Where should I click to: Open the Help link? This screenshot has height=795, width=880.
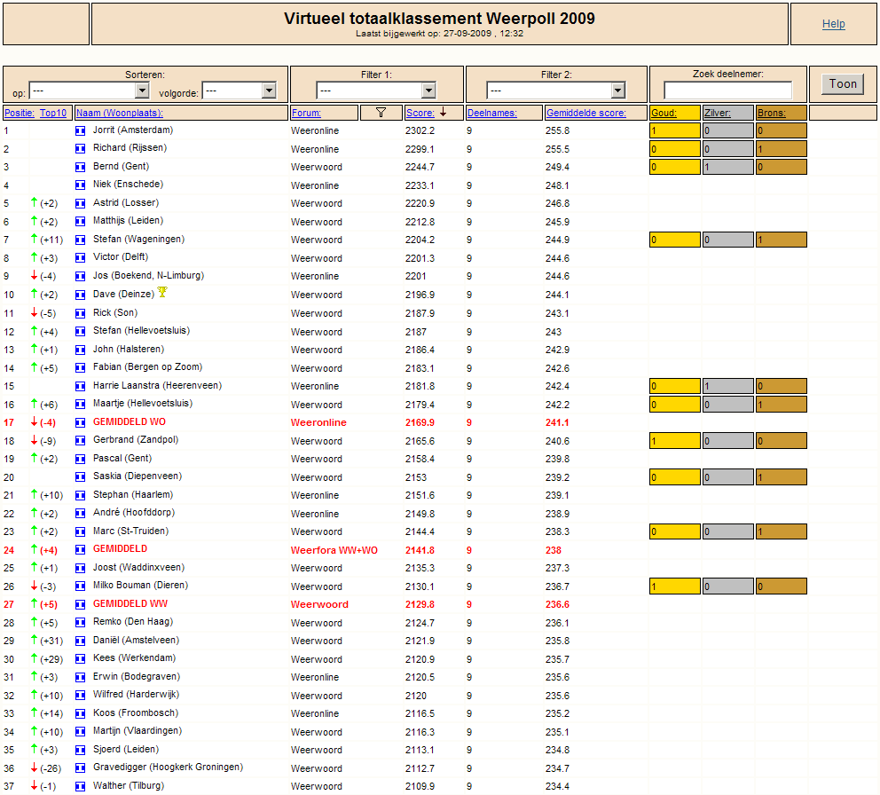point(833,24)
